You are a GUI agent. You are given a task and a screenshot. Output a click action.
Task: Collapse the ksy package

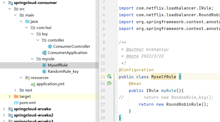pos(32,34)
